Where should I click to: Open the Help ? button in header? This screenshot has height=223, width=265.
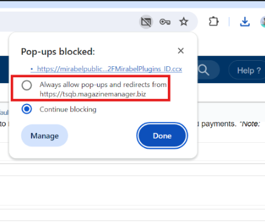[249, 70]
